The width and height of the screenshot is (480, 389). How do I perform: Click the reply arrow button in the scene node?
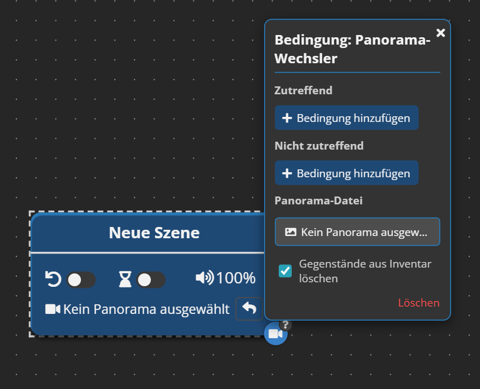tap(249, 308)
